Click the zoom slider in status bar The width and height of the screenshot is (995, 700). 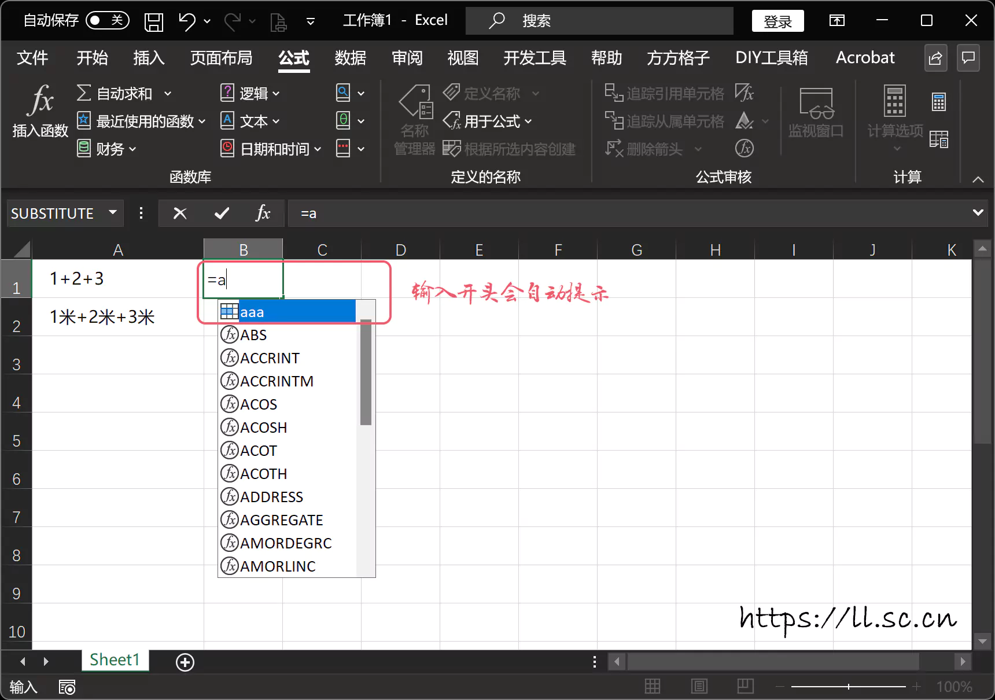coord(848,687)
